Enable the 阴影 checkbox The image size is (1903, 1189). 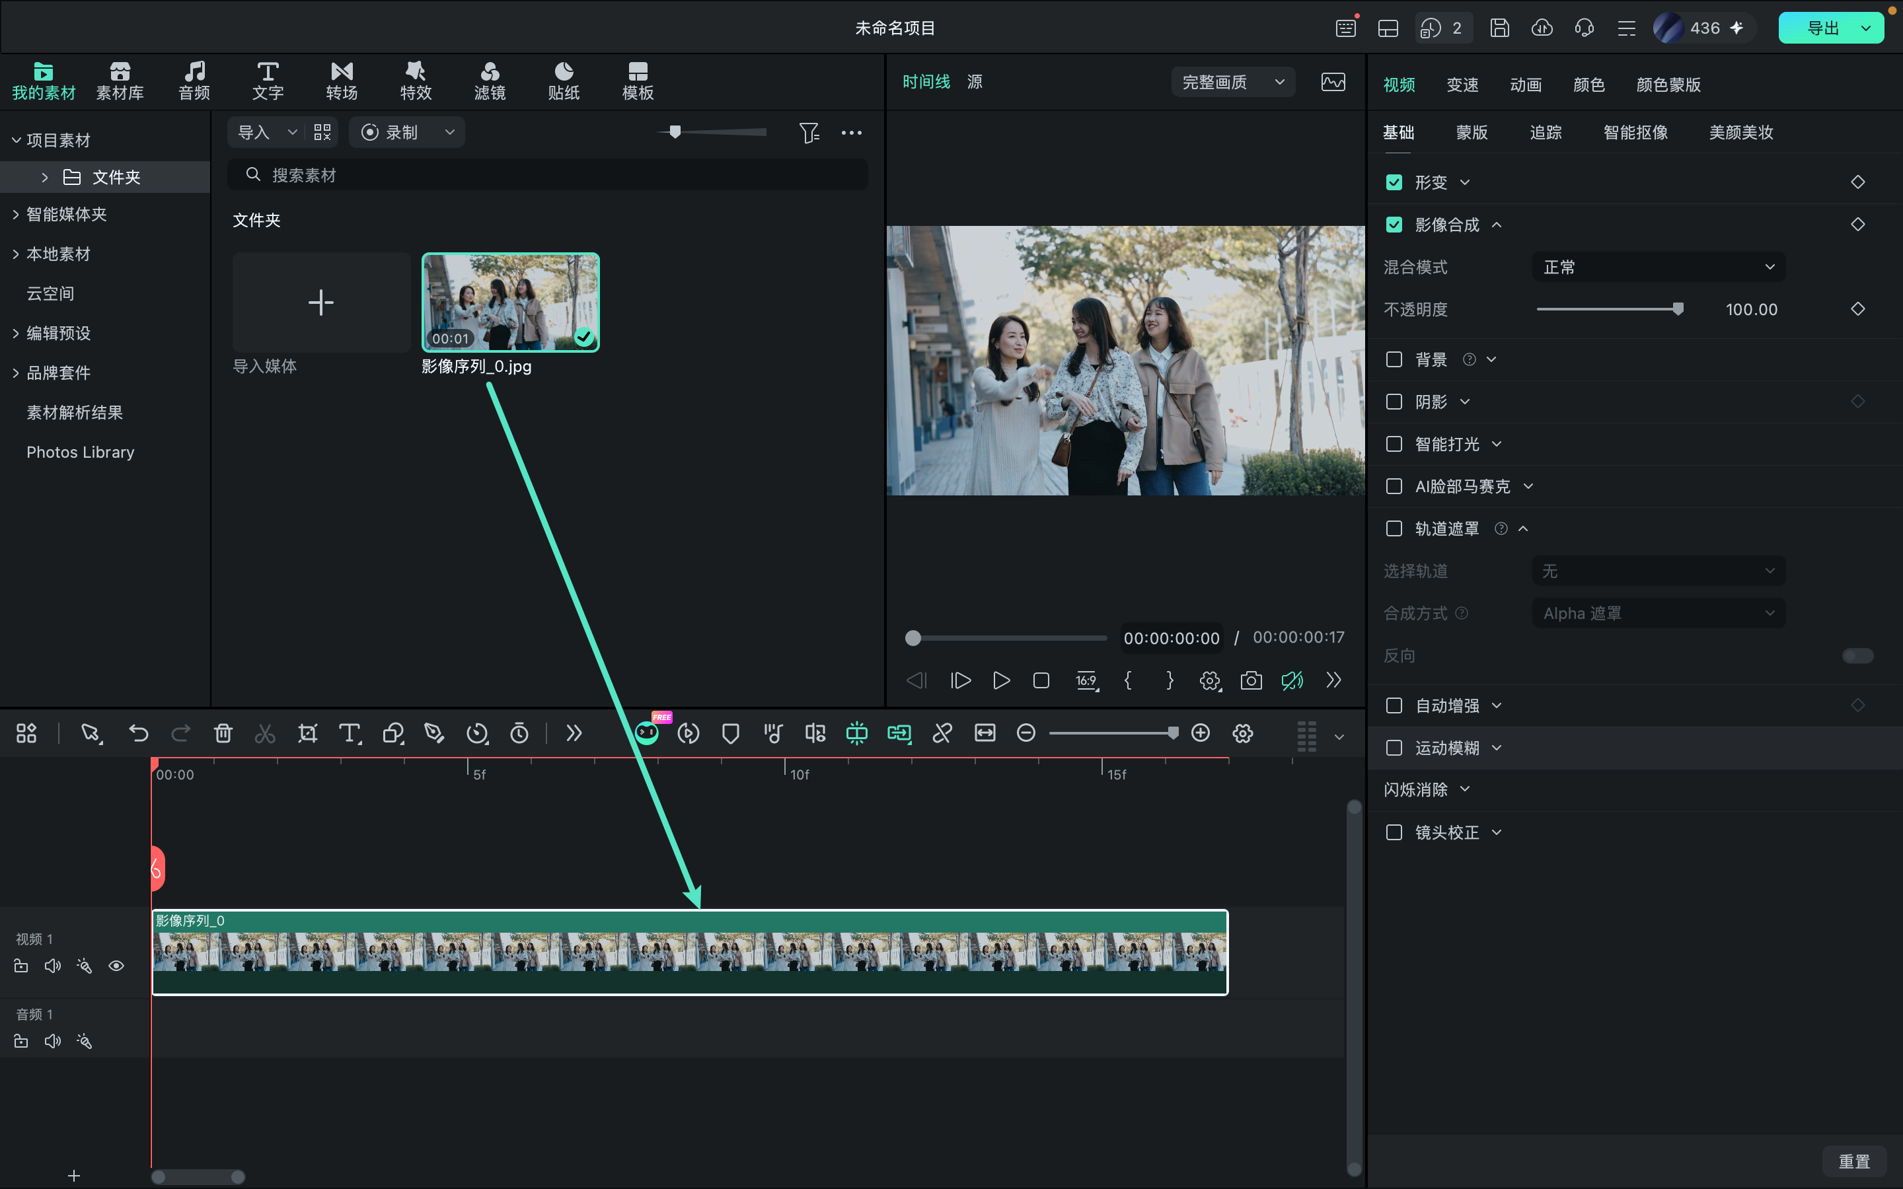1394,402
